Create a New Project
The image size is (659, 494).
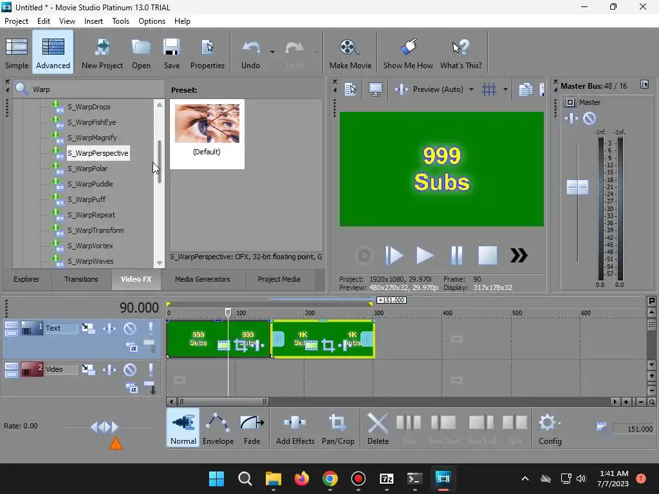[x=102, y=53]
